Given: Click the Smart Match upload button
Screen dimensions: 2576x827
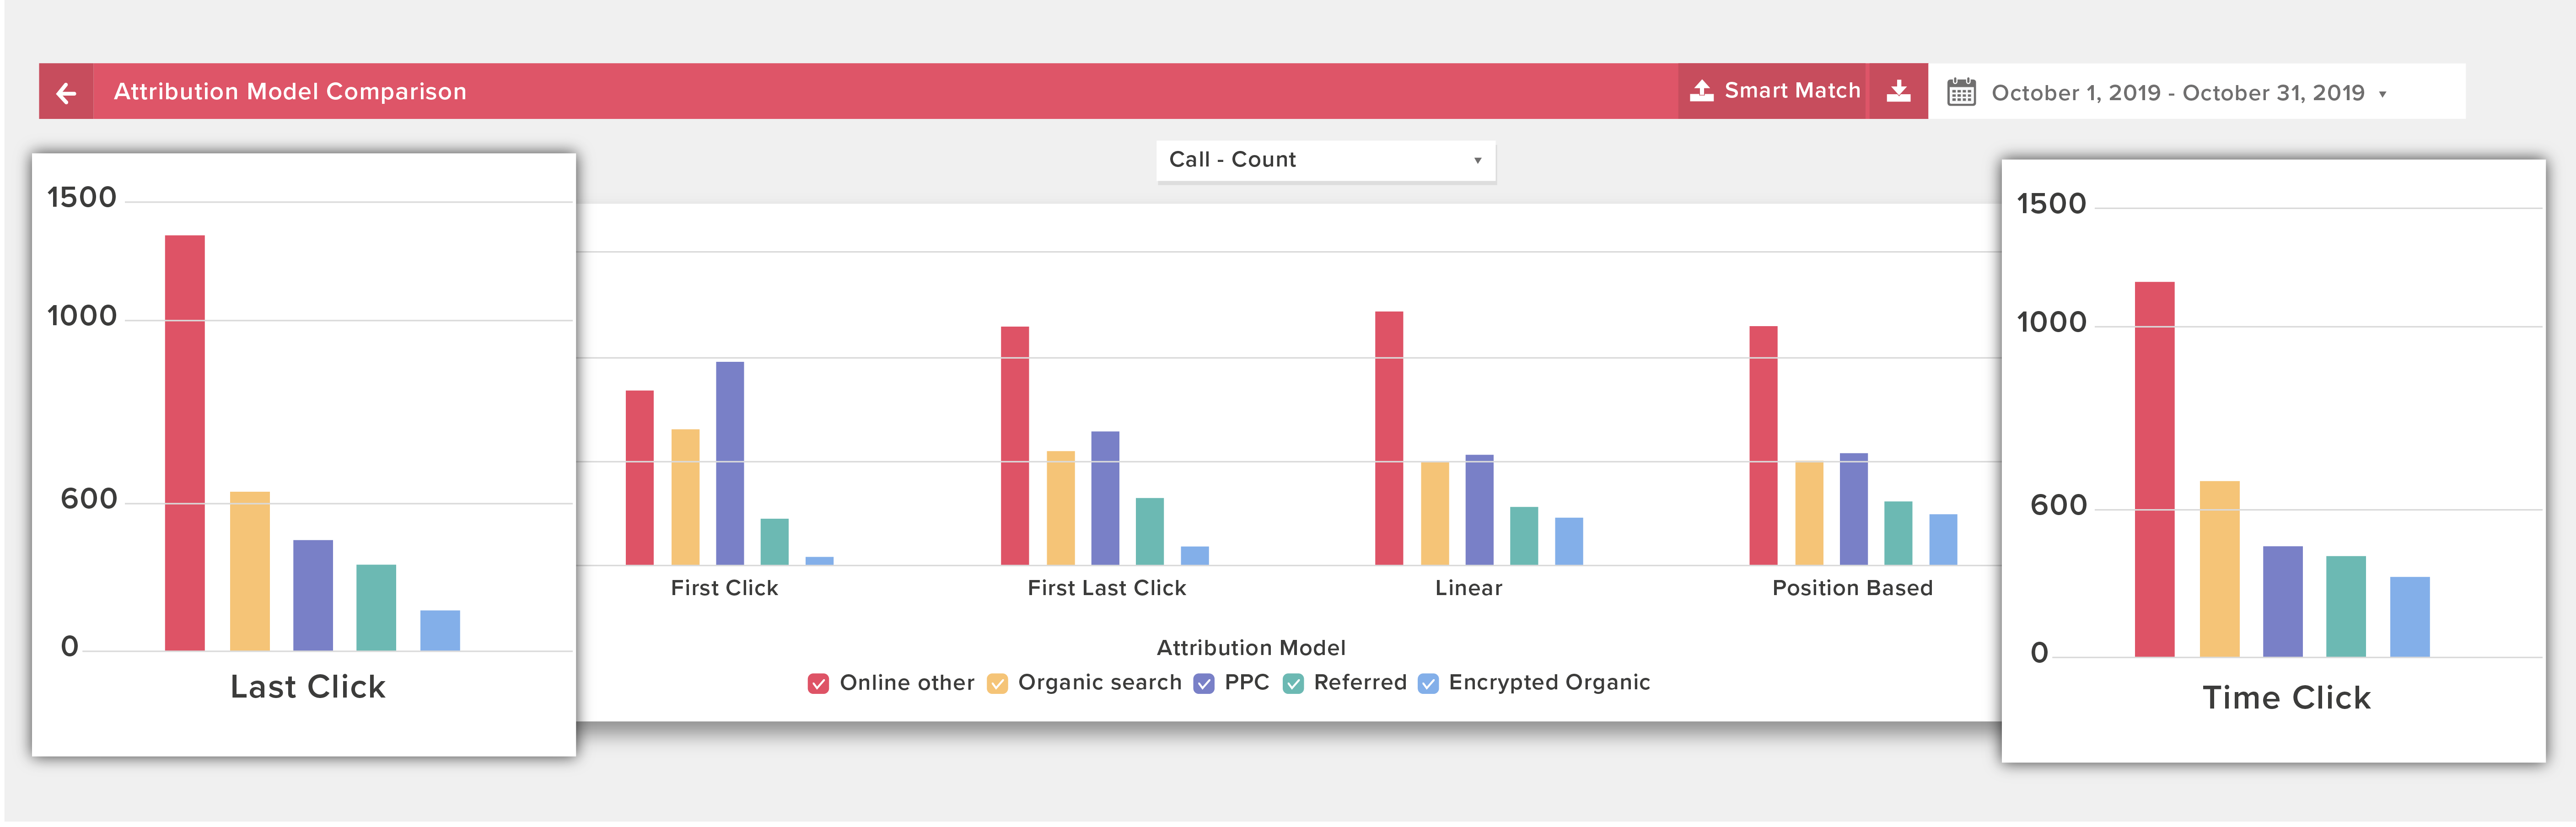Looking at the screenshot, I should point(1773,92).
